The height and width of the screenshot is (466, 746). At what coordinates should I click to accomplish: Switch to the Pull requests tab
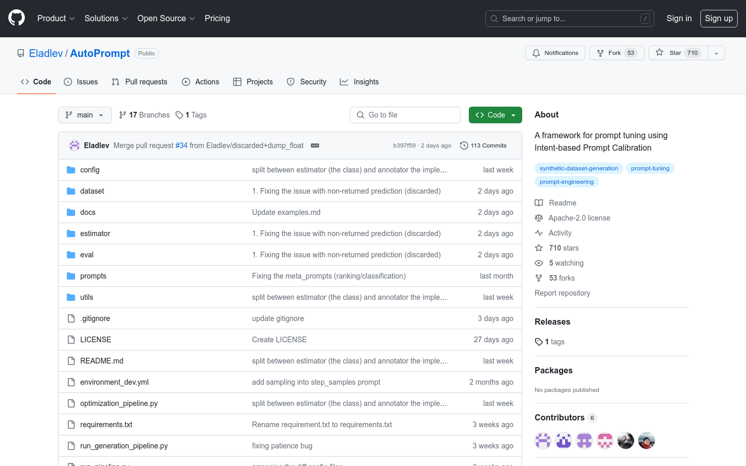tap(139, 82)
